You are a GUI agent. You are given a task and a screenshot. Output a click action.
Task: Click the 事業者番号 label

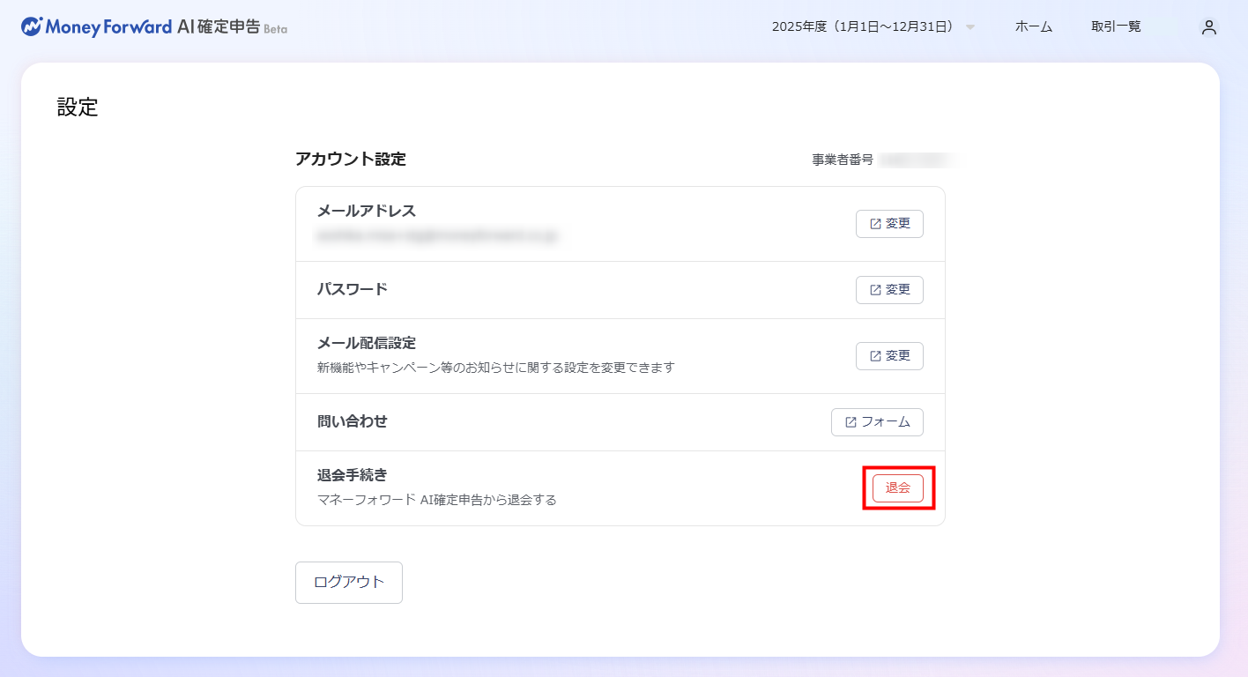(843, 160)
